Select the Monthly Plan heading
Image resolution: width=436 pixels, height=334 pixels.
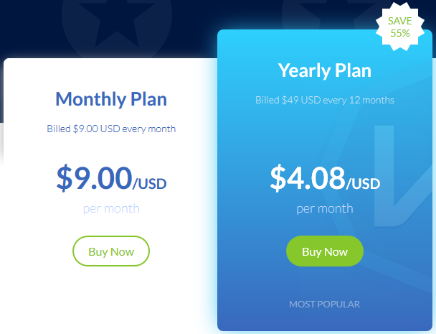pyautogui.click(x=110, y=99)
